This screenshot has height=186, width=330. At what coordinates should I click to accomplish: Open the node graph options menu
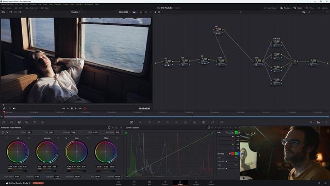click(x=327, y=12)
